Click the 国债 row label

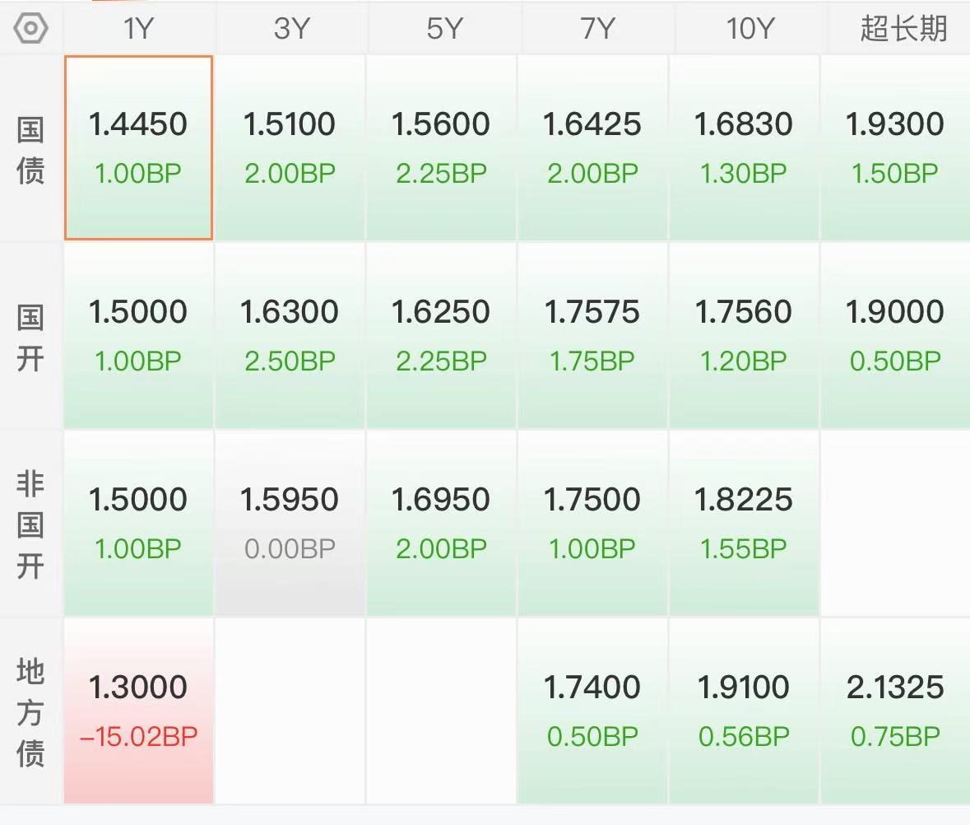pyautogui.click(x=30, y=150)
